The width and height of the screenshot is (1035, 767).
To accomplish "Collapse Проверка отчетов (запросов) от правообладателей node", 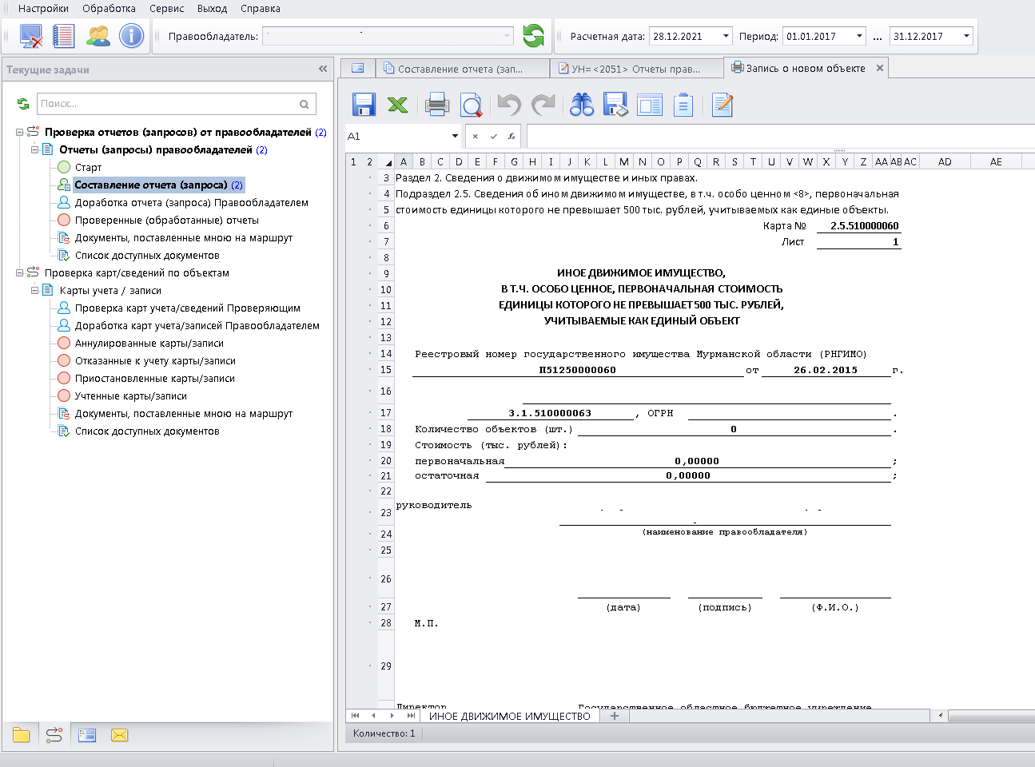I will click(x=20, y=133).
